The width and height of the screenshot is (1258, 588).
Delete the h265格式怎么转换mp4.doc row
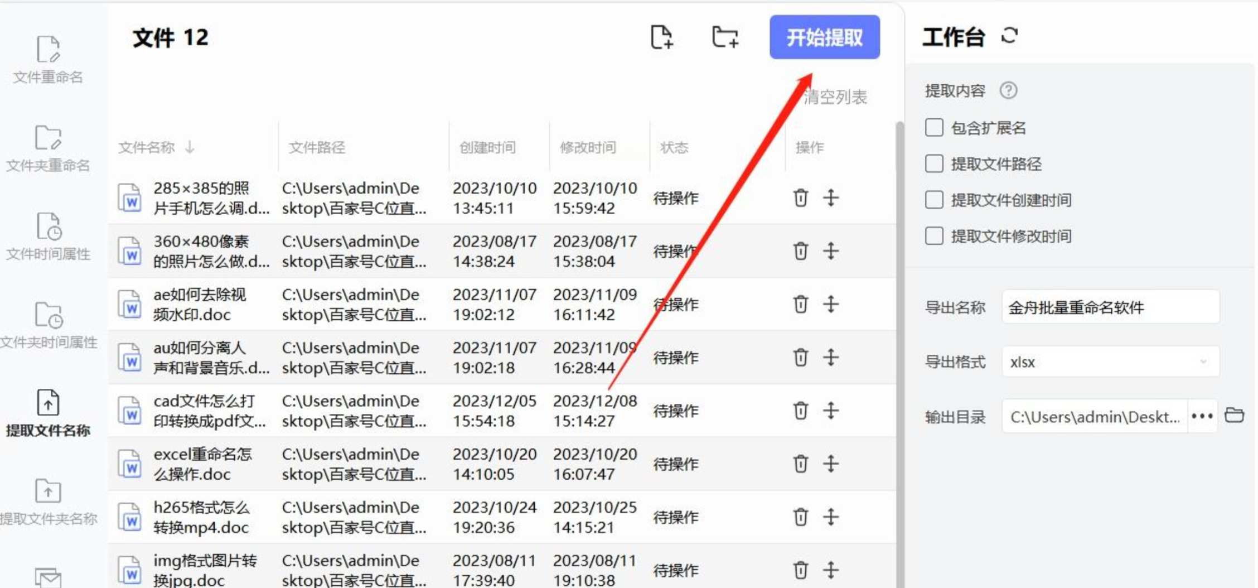coord(801,517)
